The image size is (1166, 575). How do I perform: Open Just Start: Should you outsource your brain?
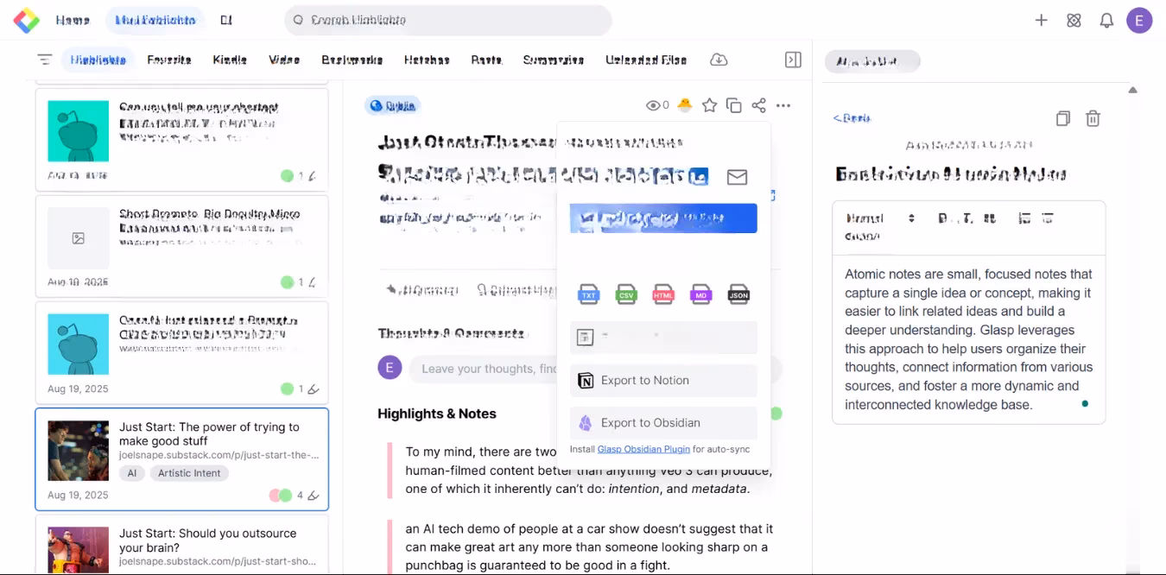182,545
